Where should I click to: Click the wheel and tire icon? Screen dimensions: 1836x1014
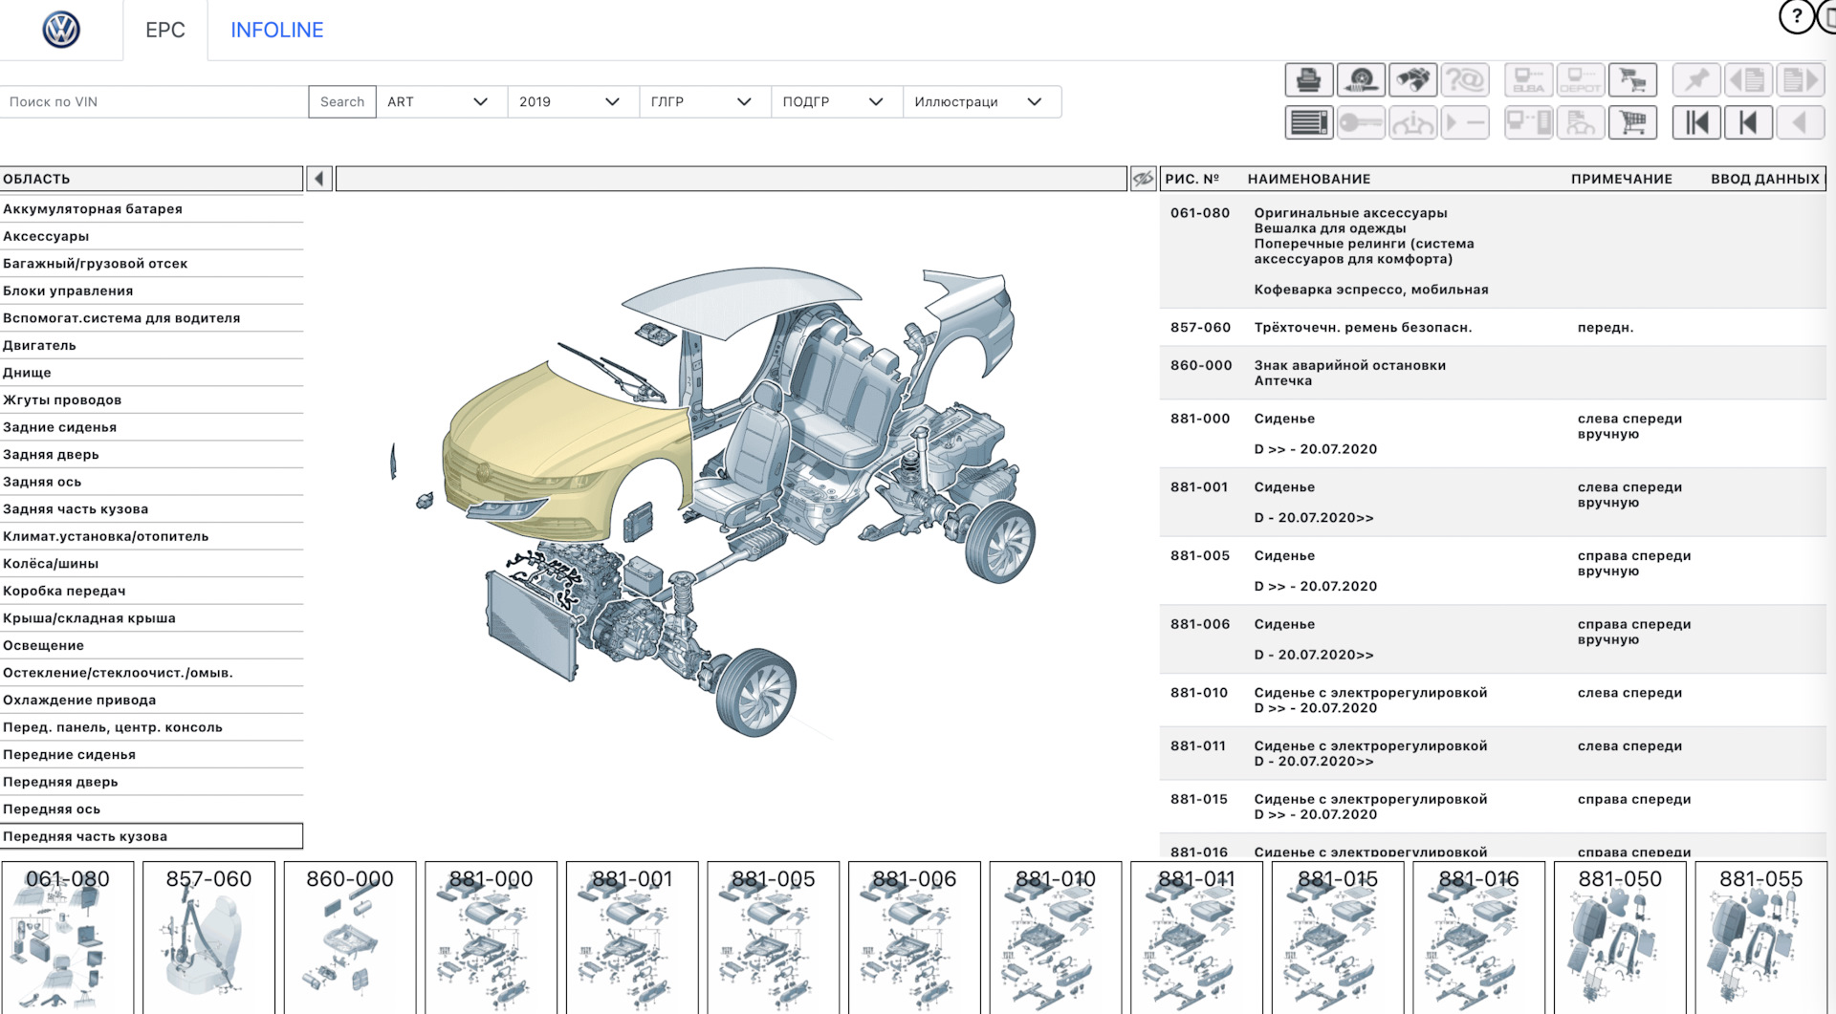[x=1360, y=80]
